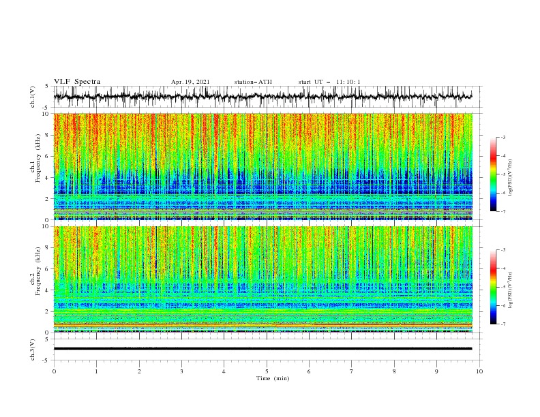This screenshot has width=540, height=417.
Task: Click the "6" kHz tick on the ch.2 frequency axis
Action: (47, 268)
